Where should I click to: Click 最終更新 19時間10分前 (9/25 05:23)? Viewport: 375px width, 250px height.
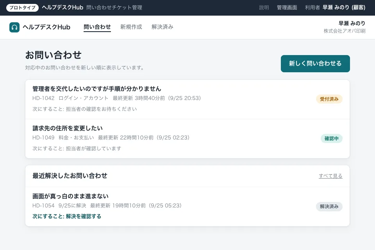click(x=136, y=205)
